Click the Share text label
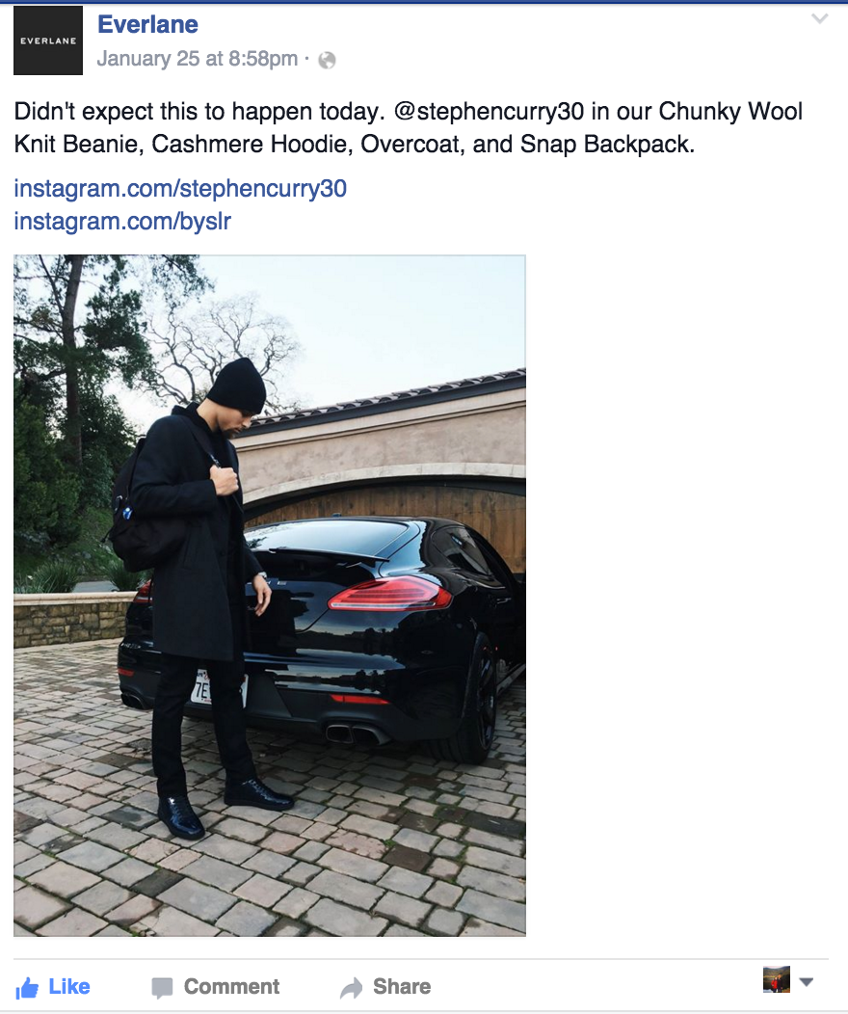This screenshot has width=848, height=1014. point(402,986)
